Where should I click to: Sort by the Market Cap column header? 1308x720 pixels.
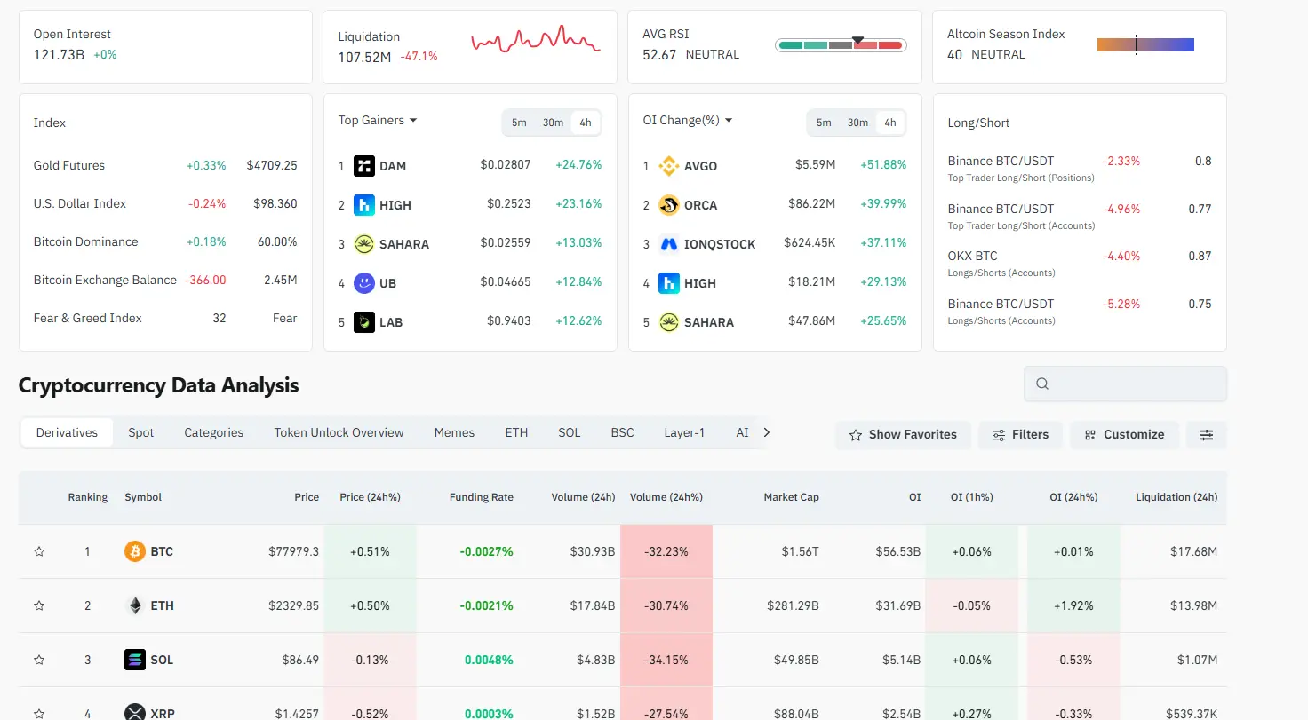[792, 497]
